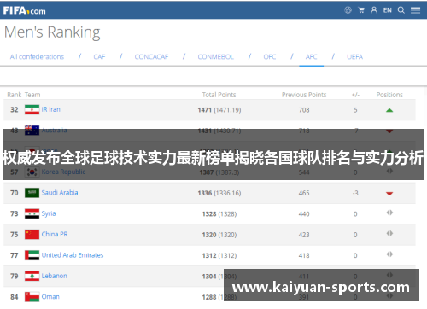Open the hamburger menu
The image size is (427, 309).
point(415,10)
